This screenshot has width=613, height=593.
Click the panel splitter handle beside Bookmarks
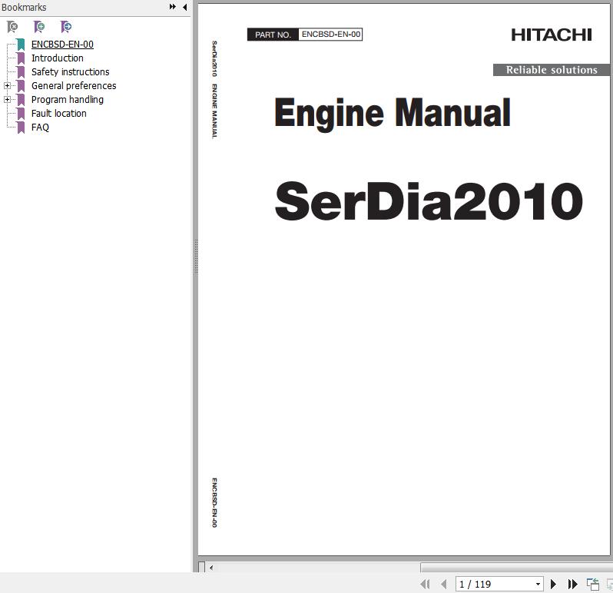point(195,257)
